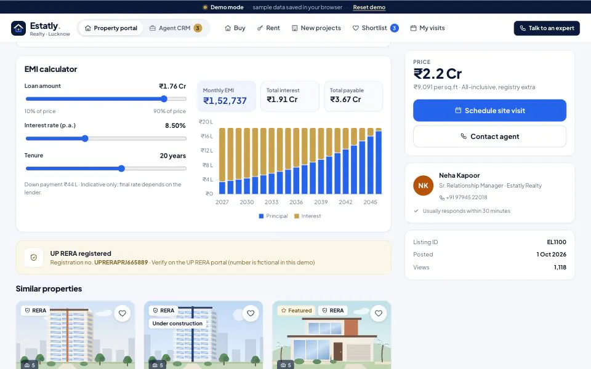Switch to the Agent CRM tab
This screenshot has height=369, width=591.
click(175, 28)
